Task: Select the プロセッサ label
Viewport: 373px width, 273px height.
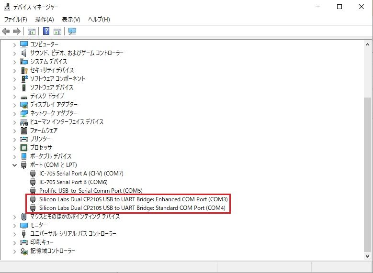Action: tap(41, 148)
